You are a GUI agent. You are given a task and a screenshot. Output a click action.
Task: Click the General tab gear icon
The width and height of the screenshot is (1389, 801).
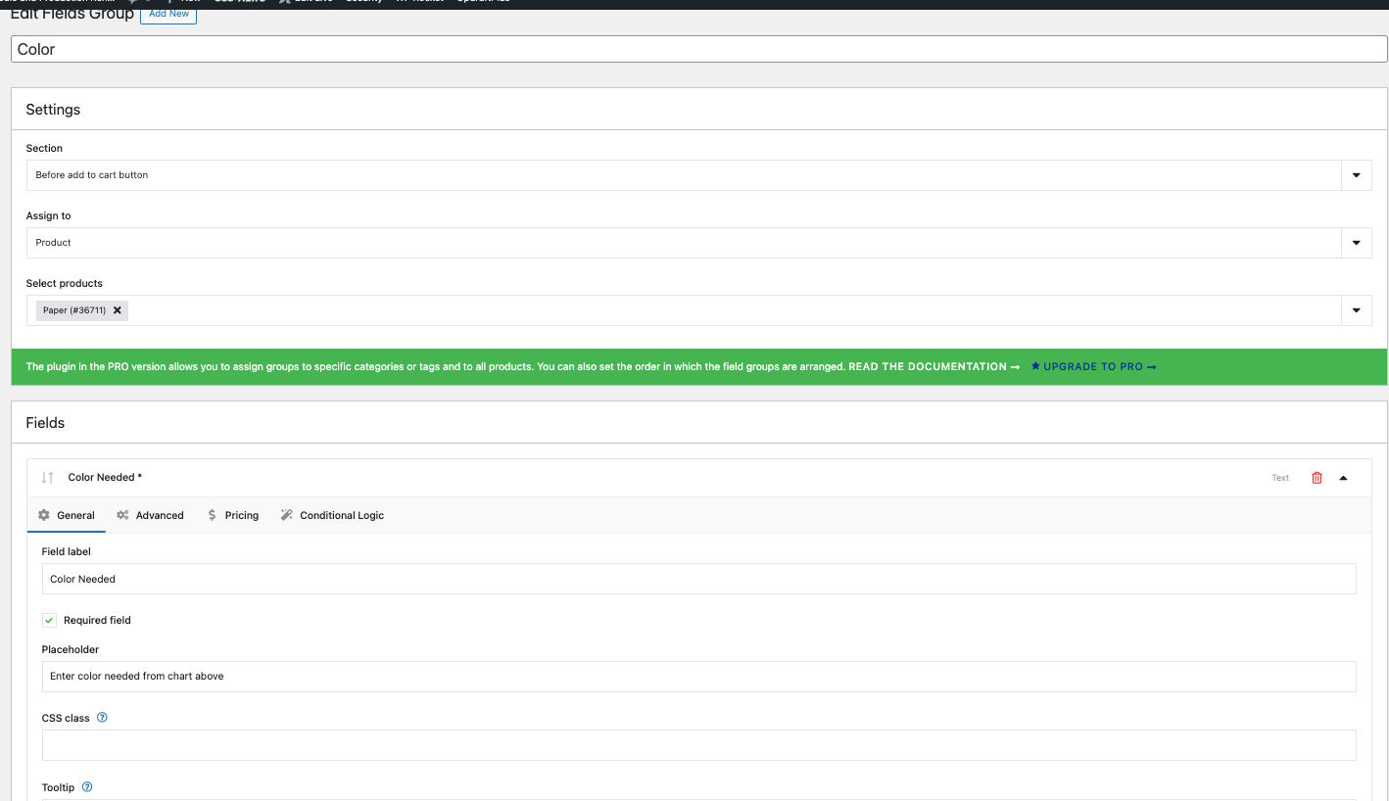click(x=44, y=515)
